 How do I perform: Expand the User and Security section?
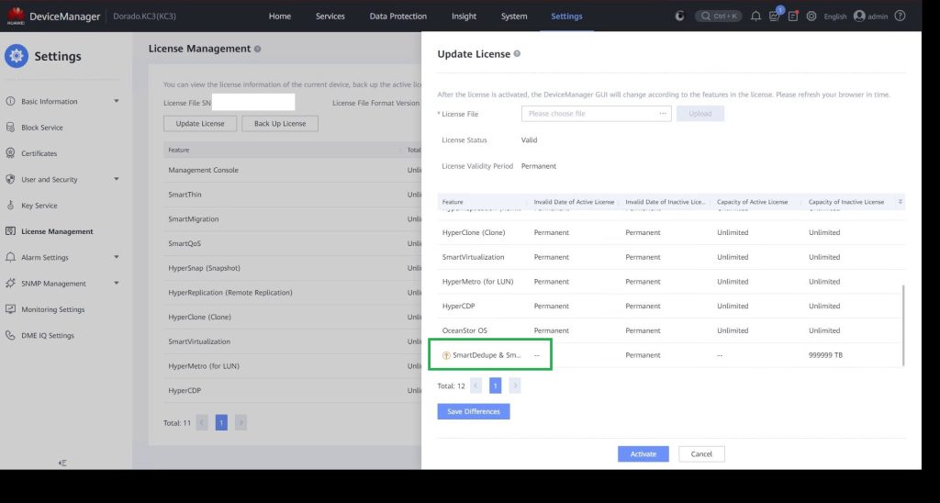click(x=117, y=180)
